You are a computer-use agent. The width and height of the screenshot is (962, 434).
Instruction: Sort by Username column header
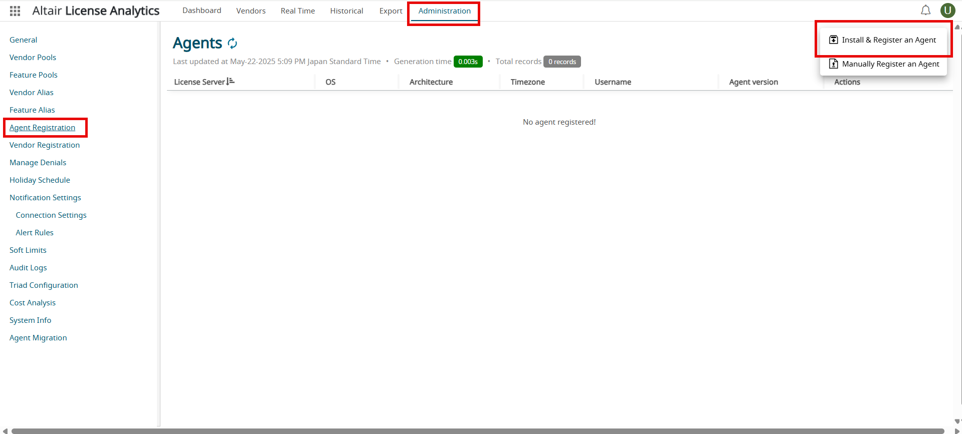coord(613,82)
